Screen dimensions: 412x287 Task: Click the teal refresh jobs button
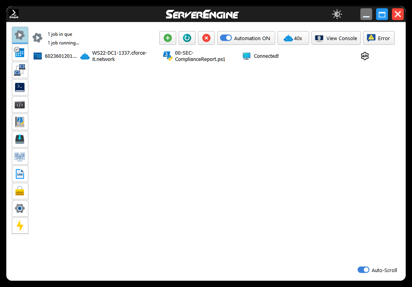click(x=187, y=38)
